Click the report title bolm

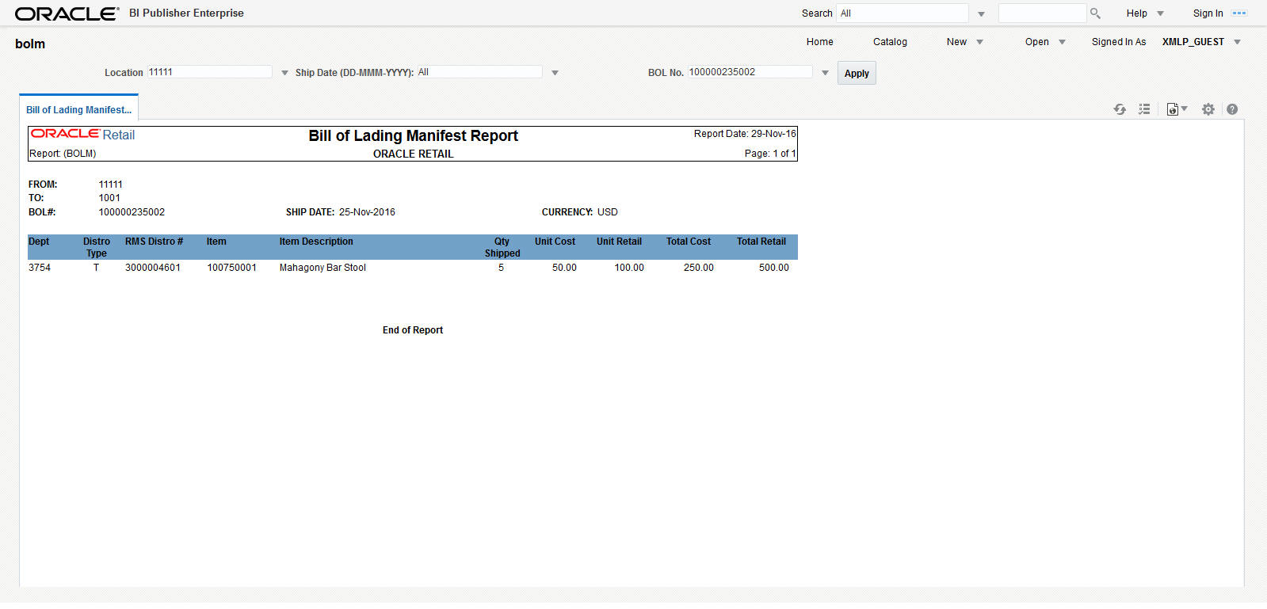pos(30,44)
